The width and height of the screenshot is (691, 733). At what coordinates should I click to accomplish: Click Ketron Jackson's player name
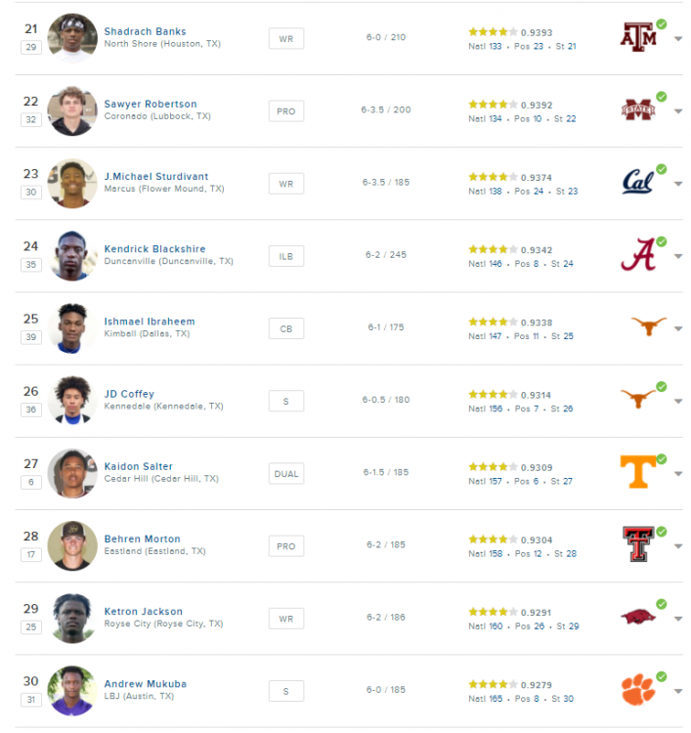coord(143,612)
